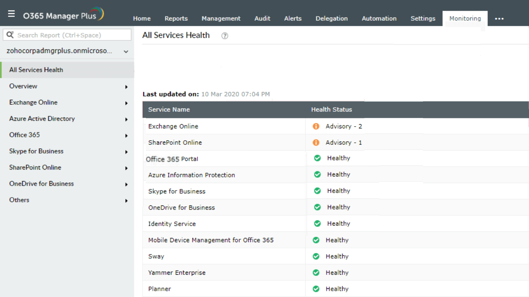The image size is (529, 297).
Task: Click the more options ellipsis in top navigation
Action: point(499,19)
